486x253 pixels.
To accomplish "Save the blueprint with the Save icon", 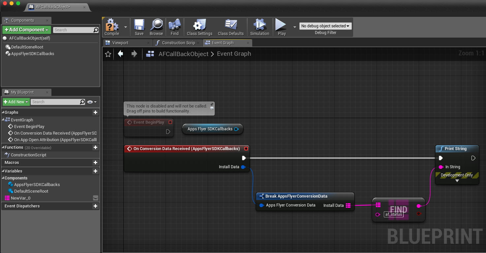I will [139, 27].
